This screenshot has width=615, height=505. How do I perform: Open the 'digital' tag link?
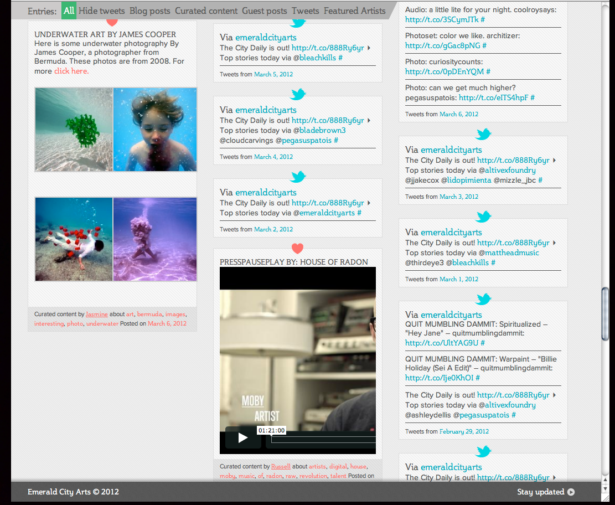point(338,466)
